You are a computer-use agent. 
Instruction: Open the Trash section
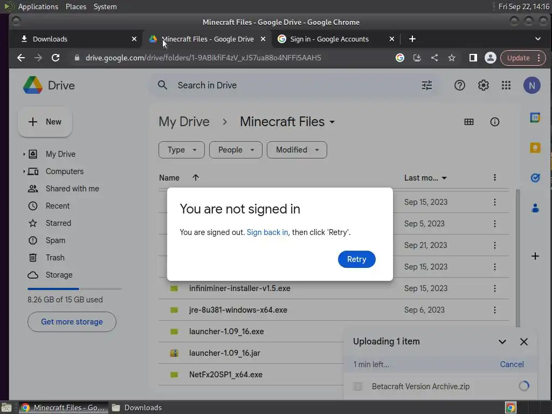(55, 258)
